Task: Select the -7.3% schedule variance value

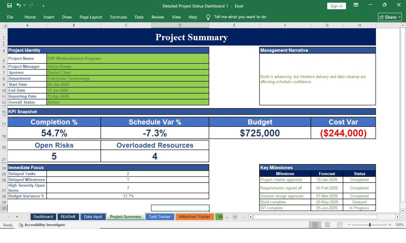Action: [155, 133]
